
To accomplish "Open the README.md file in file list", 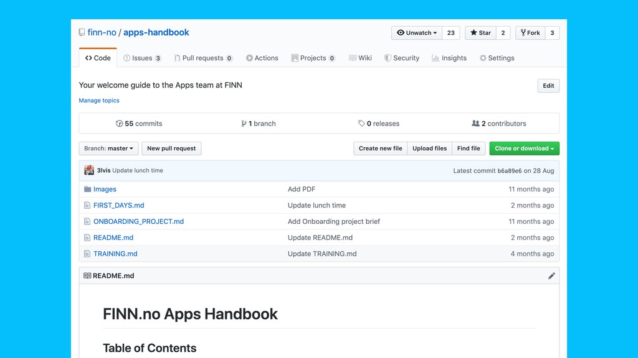I will [x=113, y=238].
